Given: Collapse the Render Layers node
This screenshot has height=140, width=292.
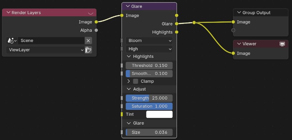Looking at the screenshot, I should pos(8,12).
